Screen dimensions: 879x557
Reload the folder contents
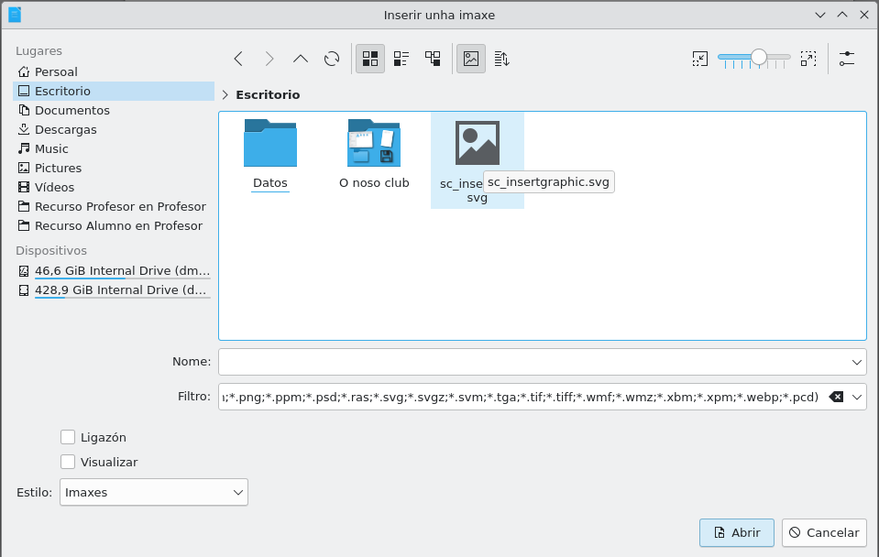click(332, 59)
